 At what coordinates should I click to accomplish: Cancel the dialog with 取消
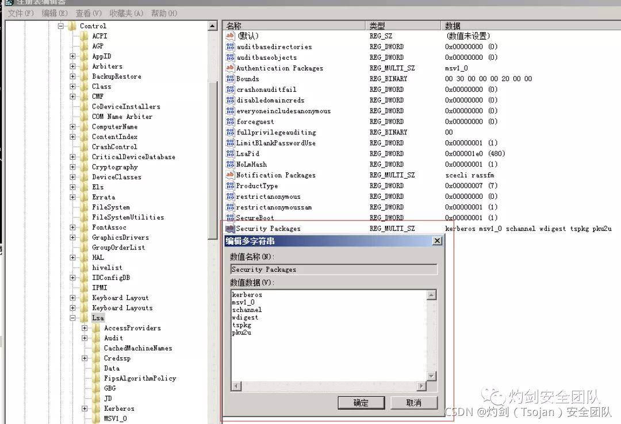point(414,403)
